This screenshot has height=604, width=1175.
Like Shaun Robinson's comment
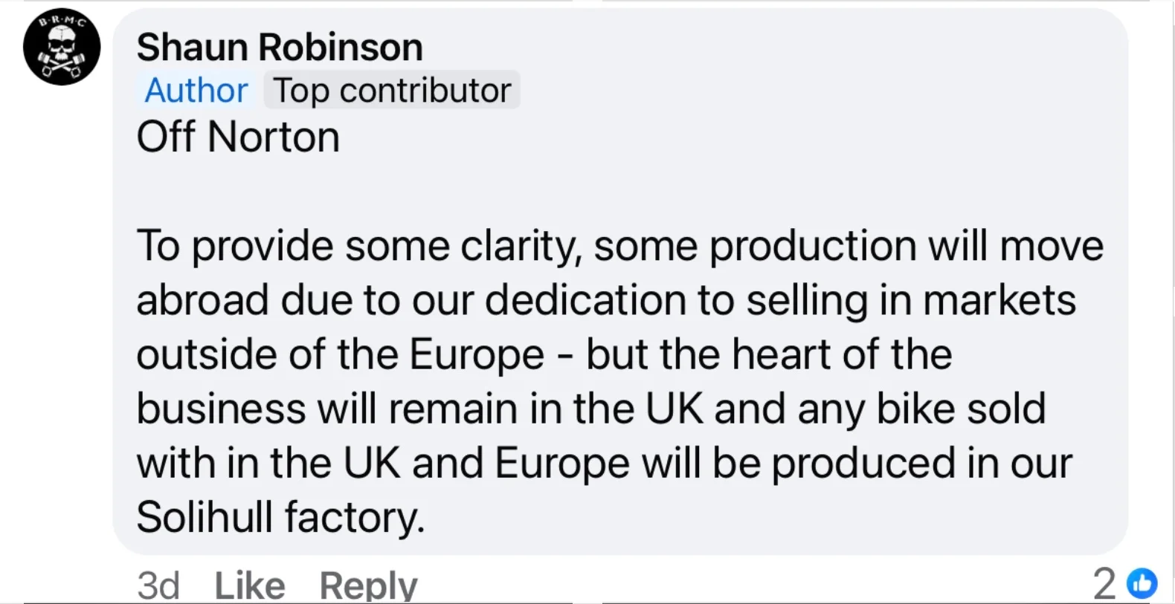(x=249, y=585)
